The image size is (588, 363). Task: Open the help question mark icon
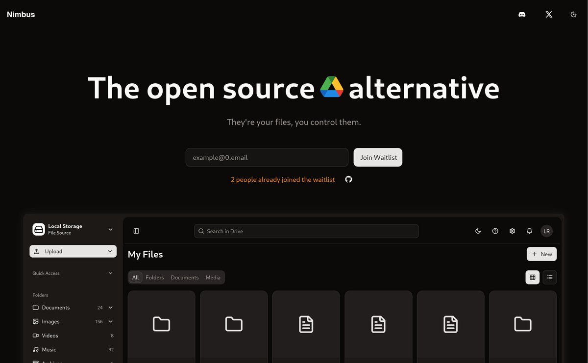495,231
